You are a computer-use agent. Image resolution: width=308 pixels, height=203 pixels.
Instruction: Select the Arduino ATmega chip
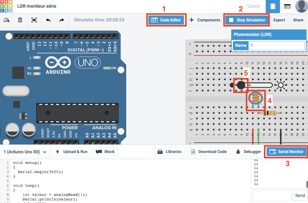(77, 113)
